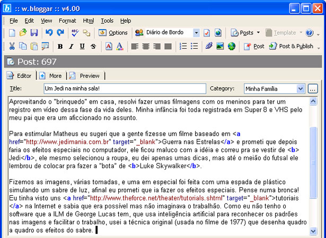Copy selected text with the copy icon
Viewport: 326px width, 238px height.
[23, 46]
